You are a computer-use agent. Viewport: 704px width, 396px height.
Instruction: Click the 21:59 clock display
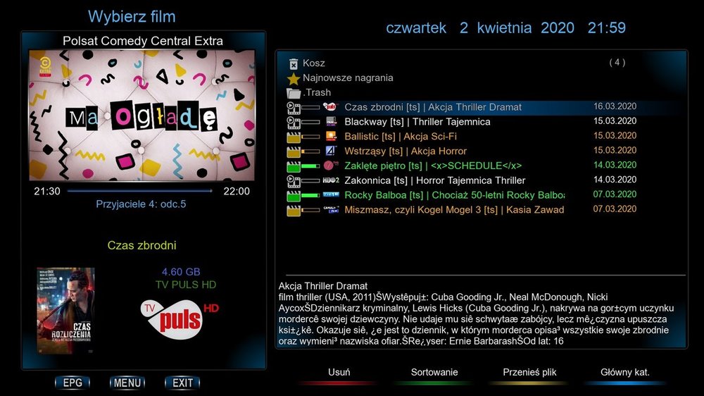coord(607,28)
